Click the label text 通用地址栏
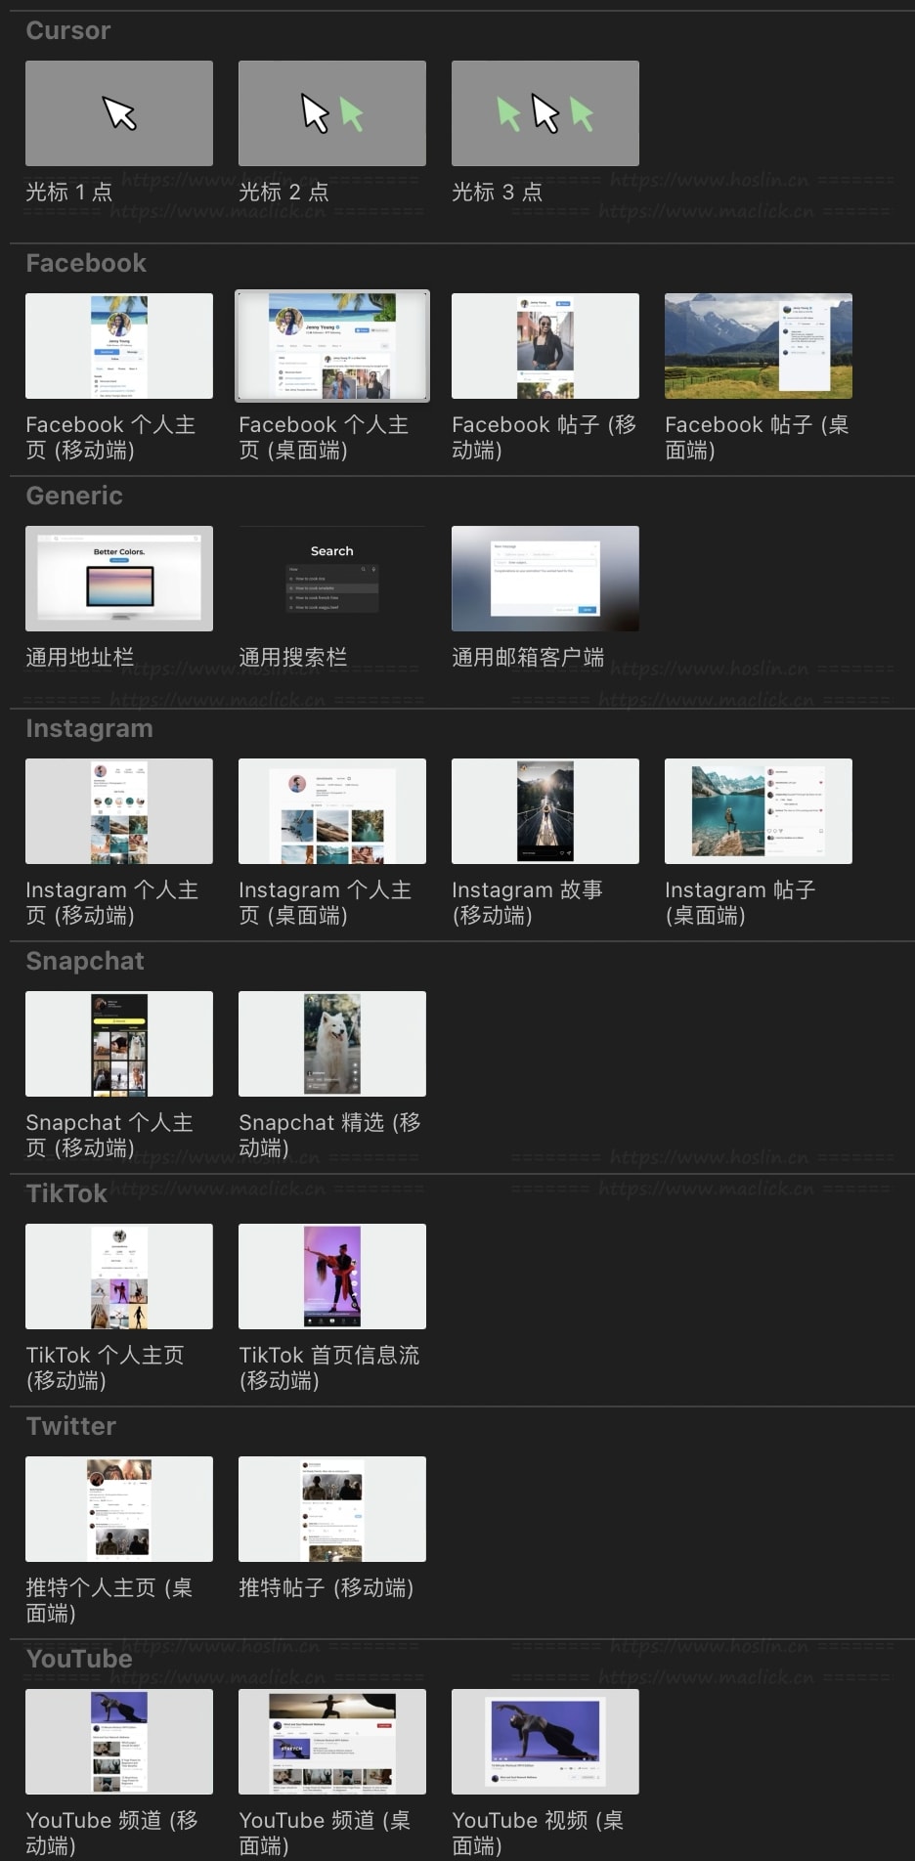Viewport: 915px width, 1861px height. point(79,657)
